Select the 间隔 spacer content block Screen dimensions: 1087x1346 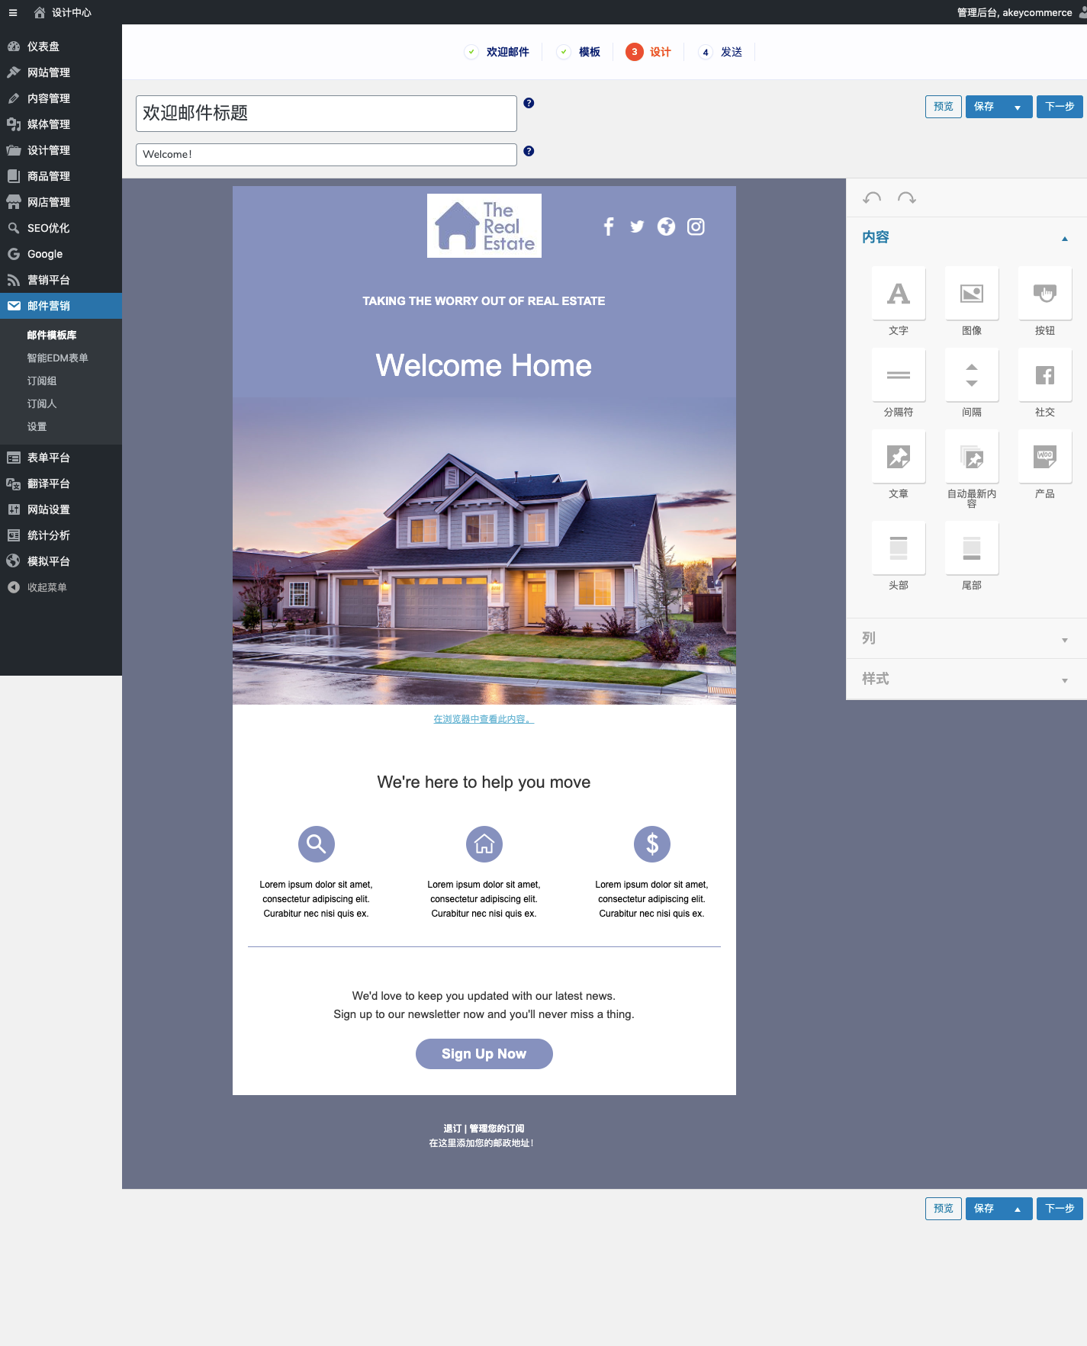pyautogui.click(x=972, y=376)
